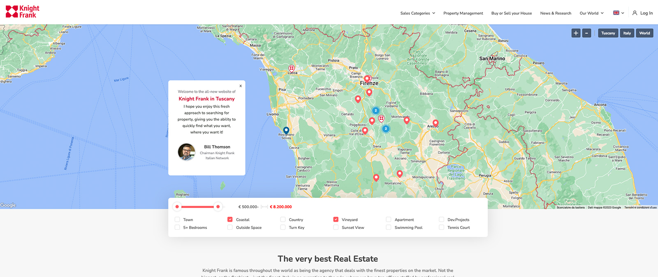Uncheck the Coastal filter
The height and width of the screenshot is (277, 658).
coord(230,220)
